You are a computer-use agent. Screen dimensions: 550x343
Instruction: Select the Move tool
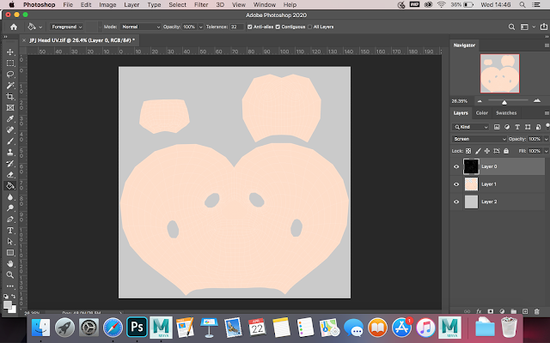(x=10, y=52)
